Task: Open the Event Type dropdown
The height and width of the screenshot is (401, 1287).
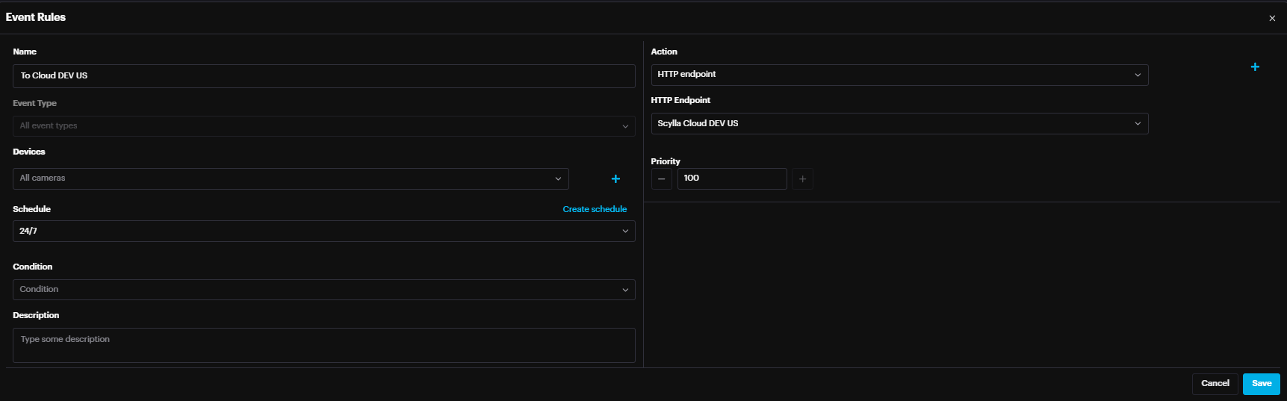Action: pos(323,126)
